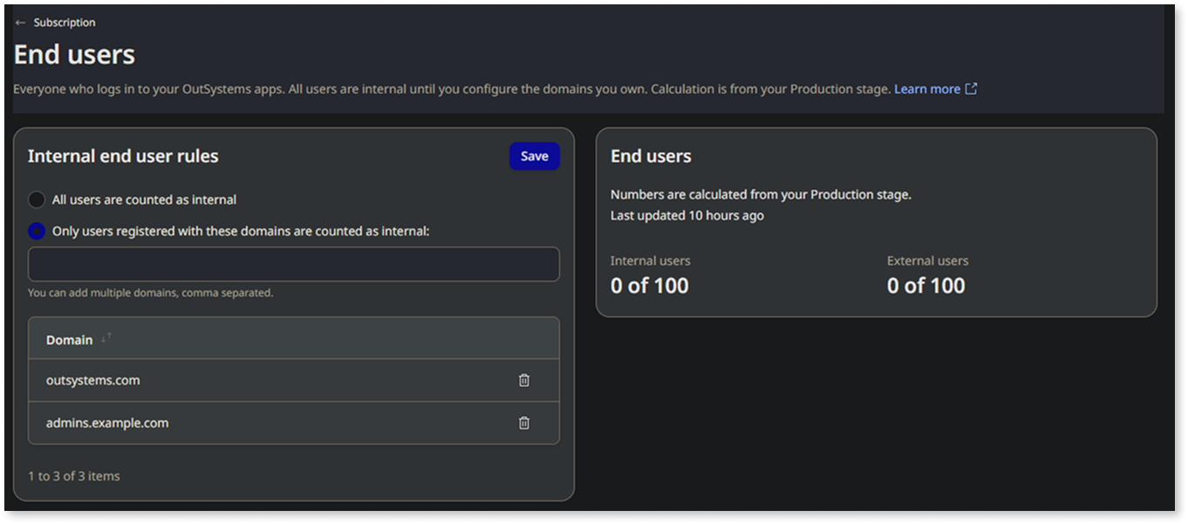Select All users are counted as internal
The height and width of the screenshot is (524, 1188).
point(36,199)
